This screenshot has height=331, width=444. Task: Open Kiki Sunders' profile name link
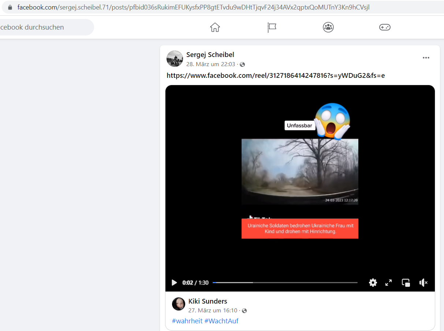tap(208, 301)
